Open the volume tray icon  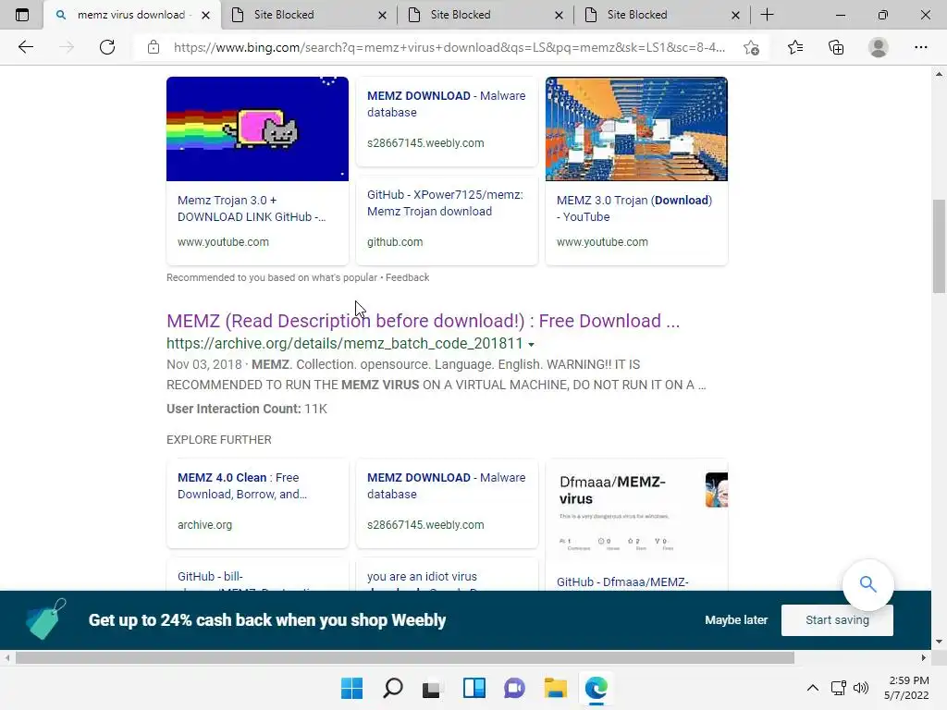click(x=861, y=688)
